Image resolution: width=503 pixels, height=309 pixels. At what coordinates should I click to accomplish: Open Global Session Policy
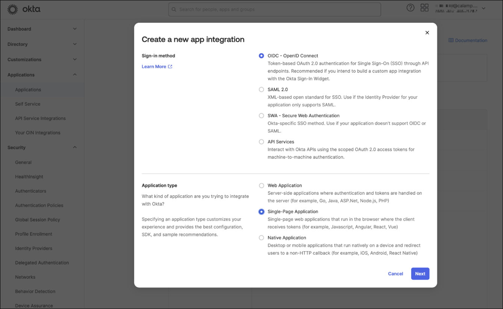[x=38, y=220]
